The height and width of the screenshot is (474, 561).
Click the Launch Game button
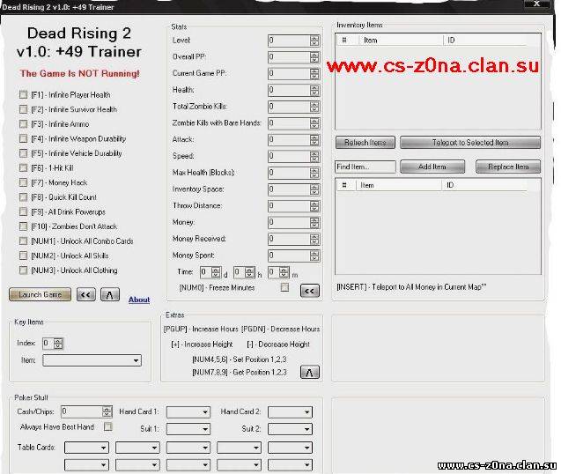pyautogui.click(x=41, y=294)
